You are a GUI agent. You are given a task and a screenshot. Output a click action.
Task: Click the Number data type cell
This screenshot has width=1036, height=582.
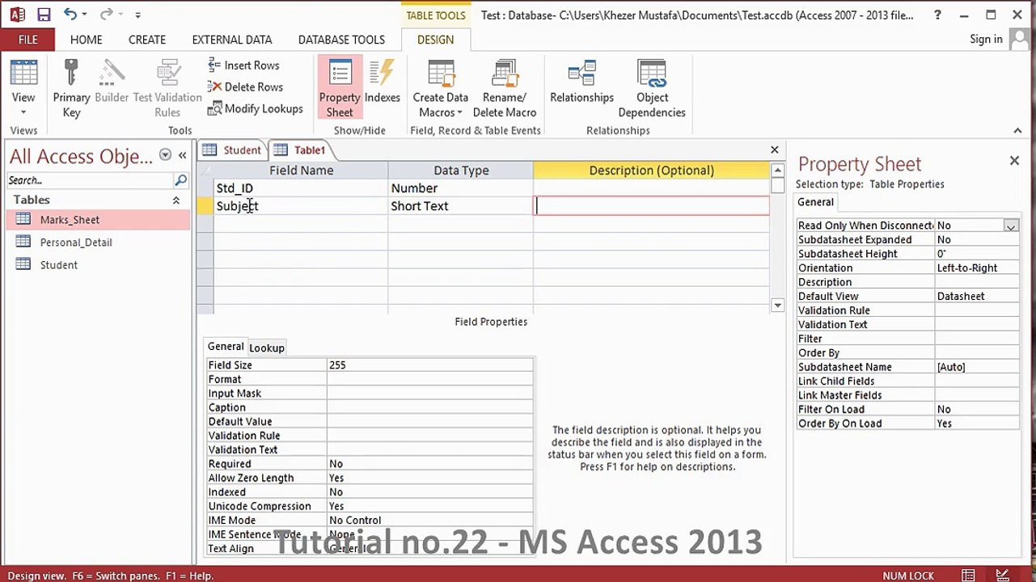pos(460,188)
